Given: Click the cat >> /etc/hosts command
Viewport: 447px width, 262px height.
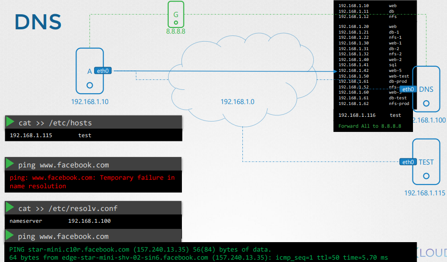Looking at the screenshot, I should (x=55, y=123).
